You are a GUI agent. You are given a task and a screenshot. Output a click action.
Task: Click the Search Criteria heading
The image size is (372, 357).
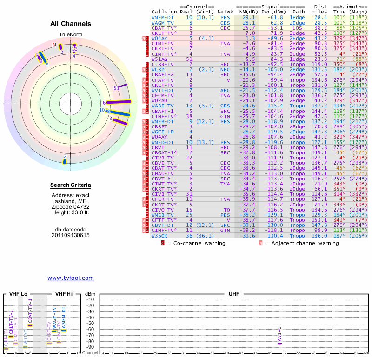(x=71, y=185)
